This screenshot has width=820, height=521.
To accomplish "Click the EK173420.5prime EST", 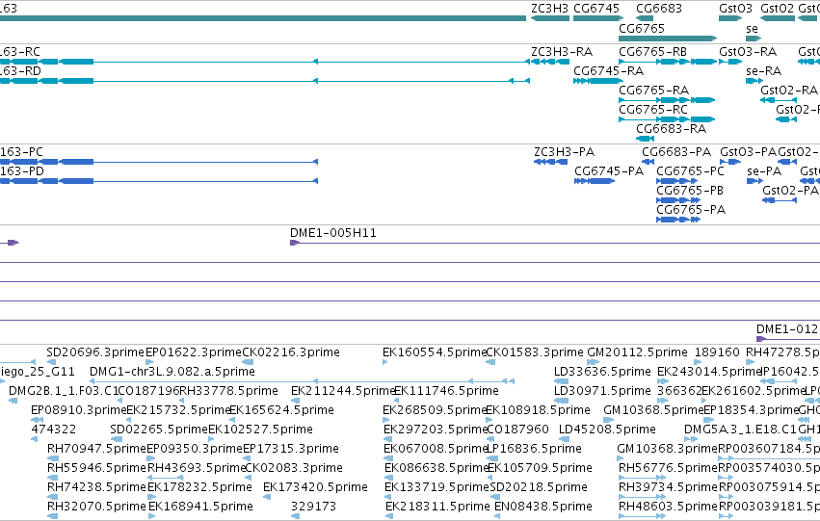I will (x=267, y=497).
